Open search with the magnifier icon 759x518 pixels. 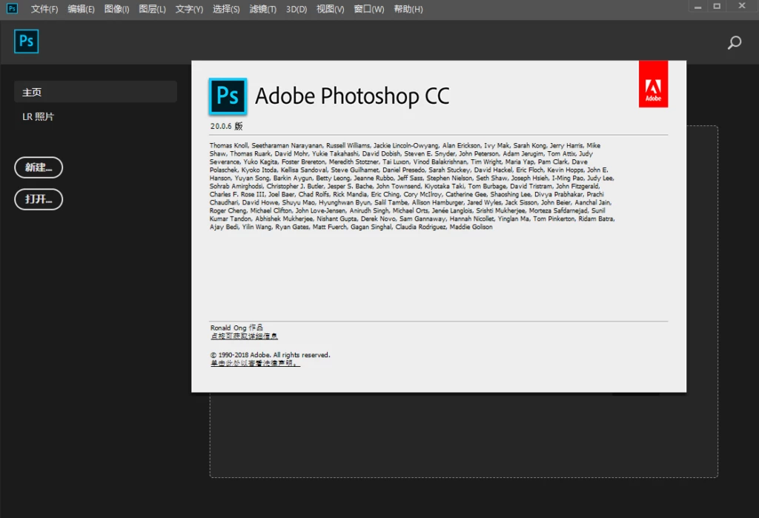point(735,42)
